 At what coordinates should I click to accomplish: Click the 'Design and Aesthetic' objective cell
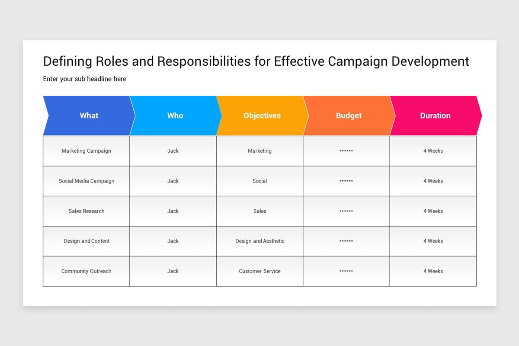tap(259, 241)
